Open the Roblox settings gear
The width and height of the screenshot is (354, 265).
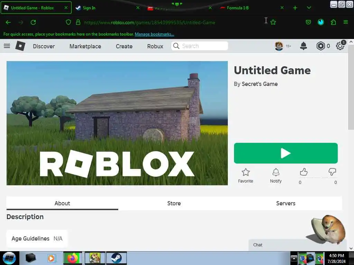340,46
